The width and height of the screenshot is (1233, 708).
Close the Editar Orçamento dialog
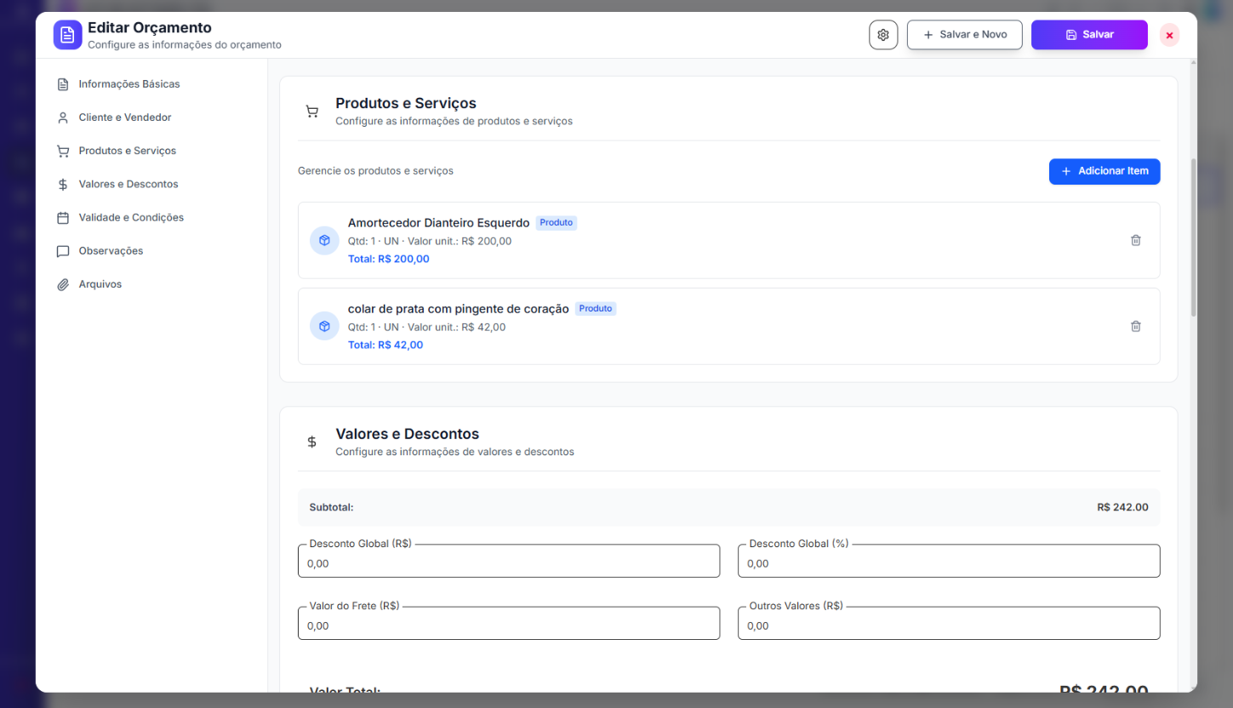[x=1169, y=35]
